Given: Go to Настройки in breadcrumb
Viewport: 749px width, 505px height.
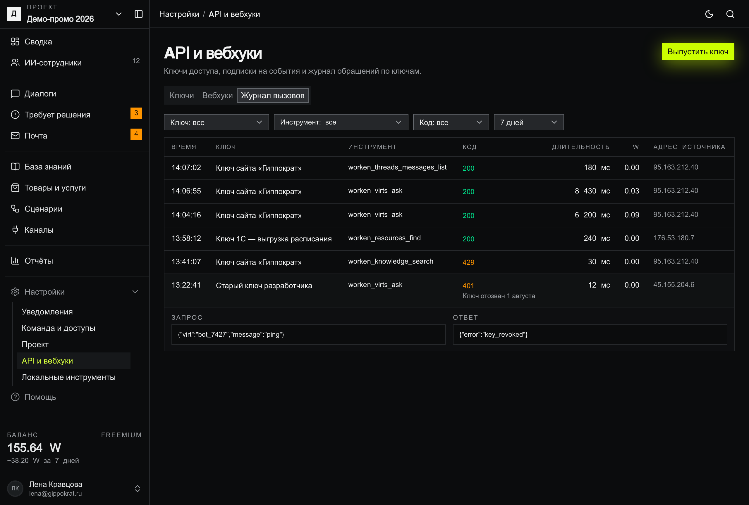Looking at the screenshot, I should [179, 14].
